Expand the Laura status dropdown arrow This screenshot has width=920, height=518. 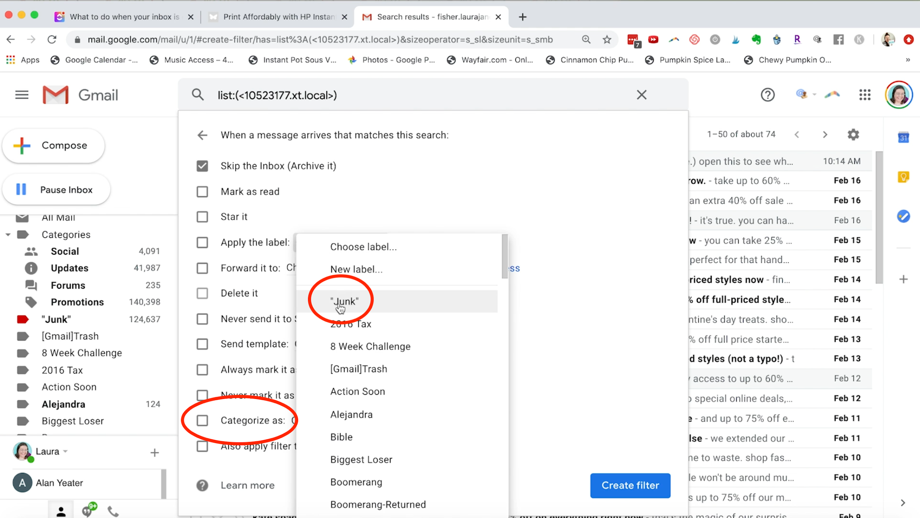coord(66,451)
